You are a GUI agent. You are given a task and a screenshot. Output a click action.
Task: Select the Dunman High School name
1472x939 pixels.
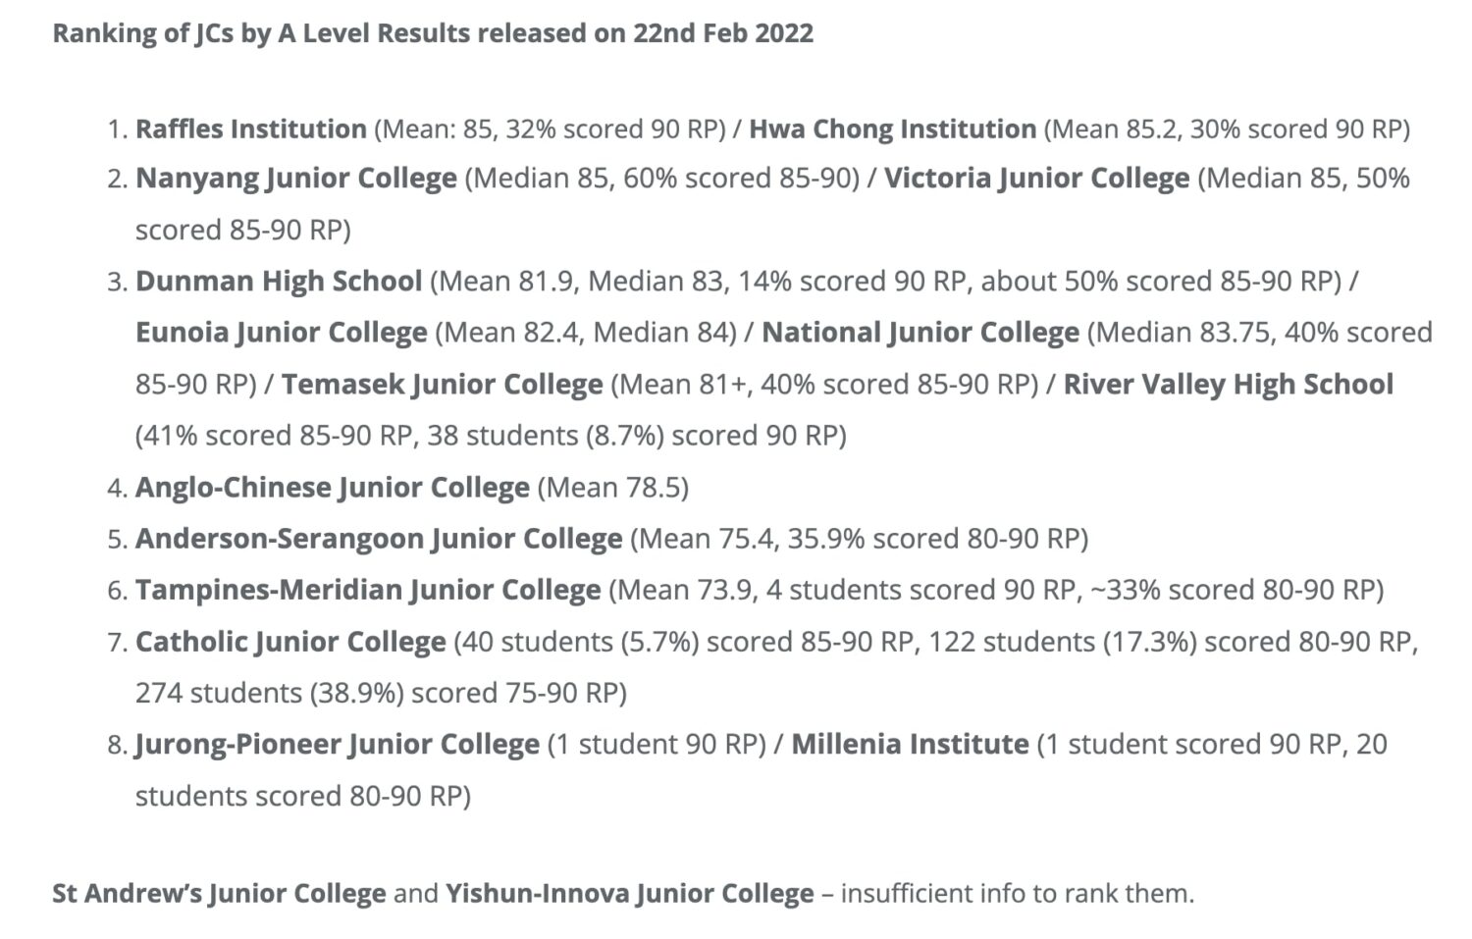(x=279, y=282)
